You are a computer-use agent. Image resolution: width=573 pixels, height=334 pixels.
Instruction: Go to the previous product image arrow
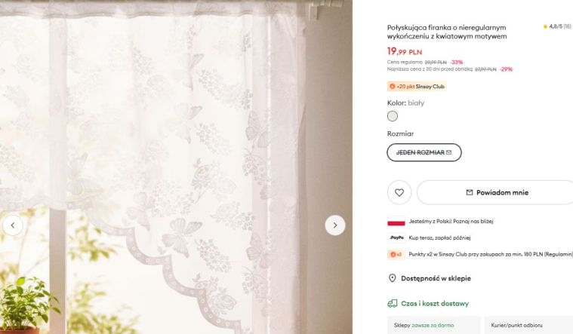tap(13, 225)
